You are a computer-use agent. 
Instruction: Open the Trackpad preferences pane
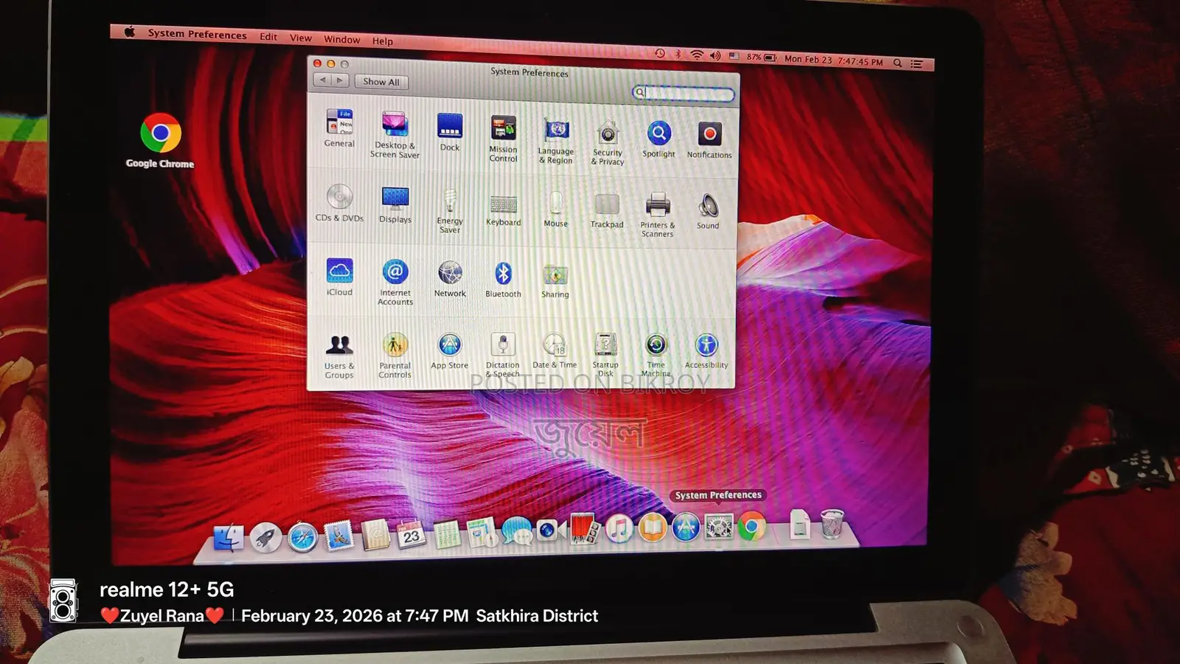coord(607,211)
